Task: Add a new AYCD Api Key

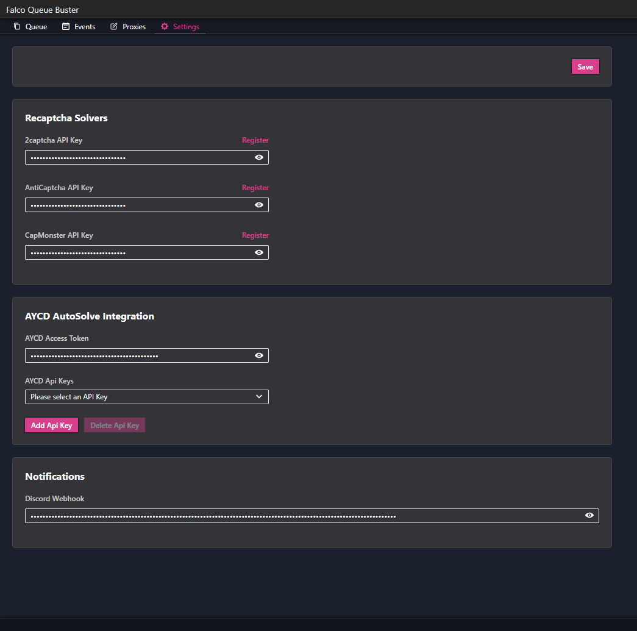Action: (x=52, y=425)
